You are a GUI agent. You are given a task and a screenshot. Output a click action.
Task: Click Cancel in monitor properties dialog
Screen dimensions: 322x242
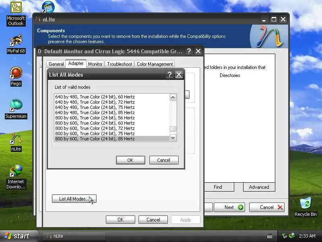coord(153,220)
